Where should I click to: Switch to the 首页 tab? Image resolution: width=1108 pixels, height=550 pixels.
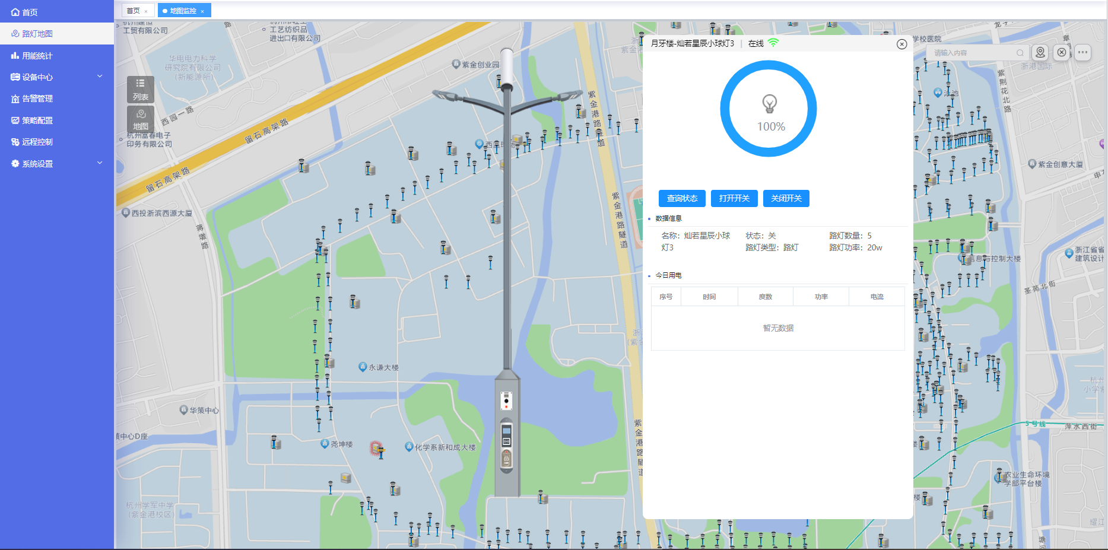(133, 10)
